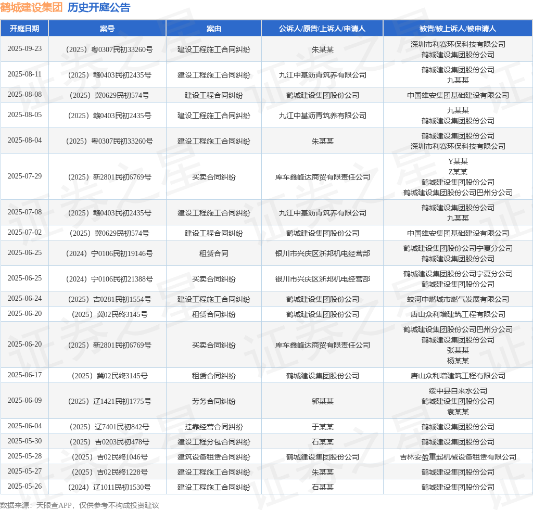Click the date 2025-07-29
This screenshot has height=510, width=533.
pos(25,176)
